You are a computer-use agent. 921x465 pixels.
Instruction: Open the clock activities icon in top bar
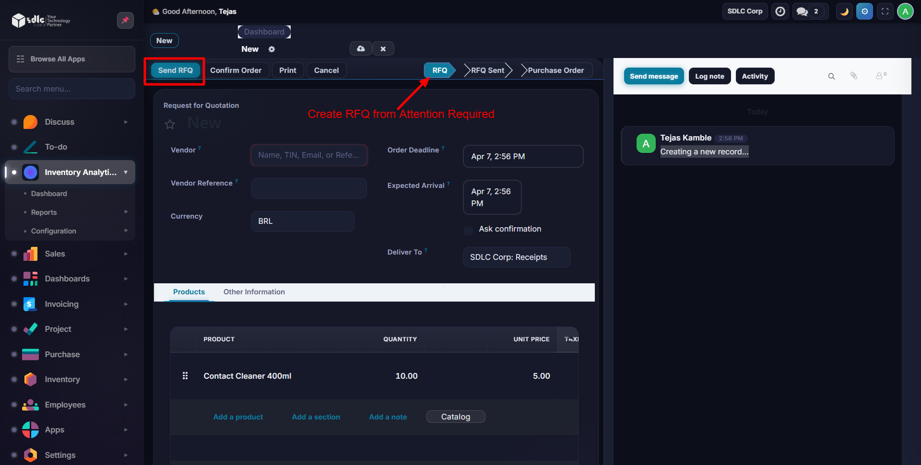[x=780, y=11]
